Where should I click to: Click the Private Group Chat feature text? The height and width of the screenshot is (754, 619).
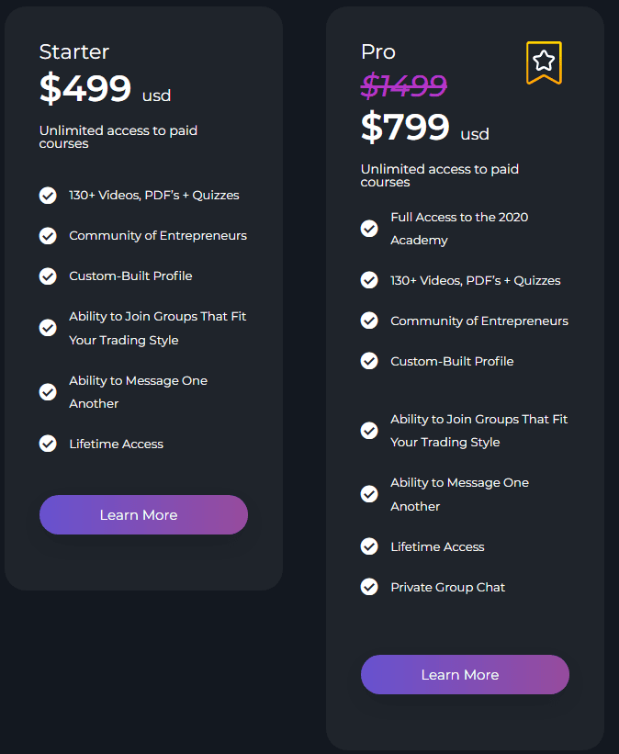(448, 587)
